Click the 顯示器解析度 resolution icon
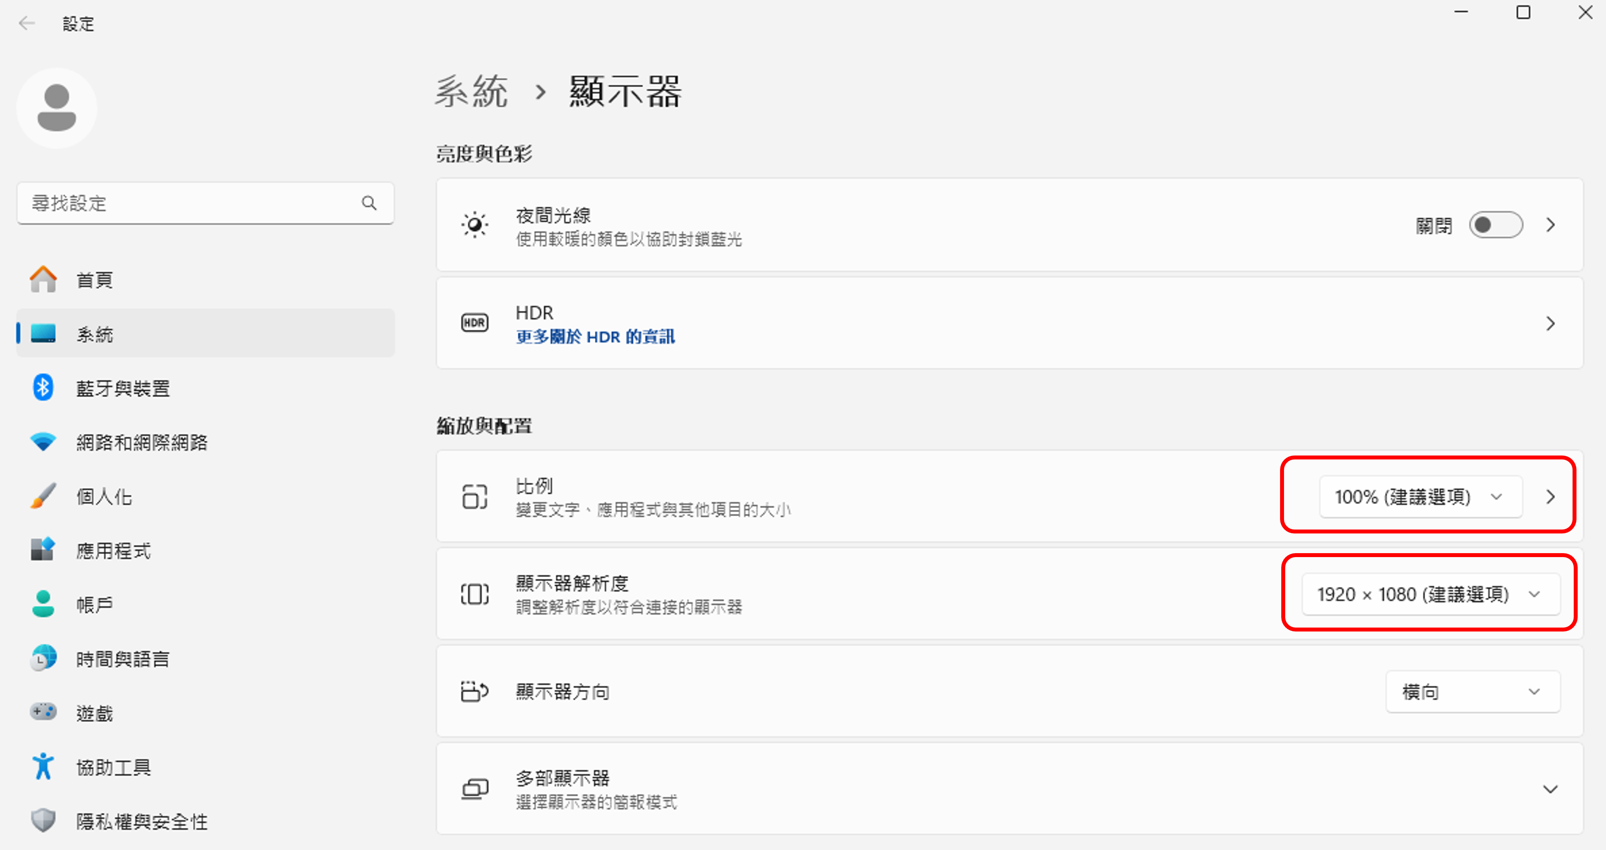The height and width of the screenshot is (850, 1606). 474,594
